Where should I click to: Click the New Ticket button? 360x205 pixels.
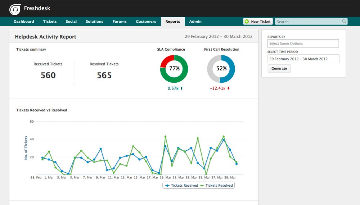258,22
